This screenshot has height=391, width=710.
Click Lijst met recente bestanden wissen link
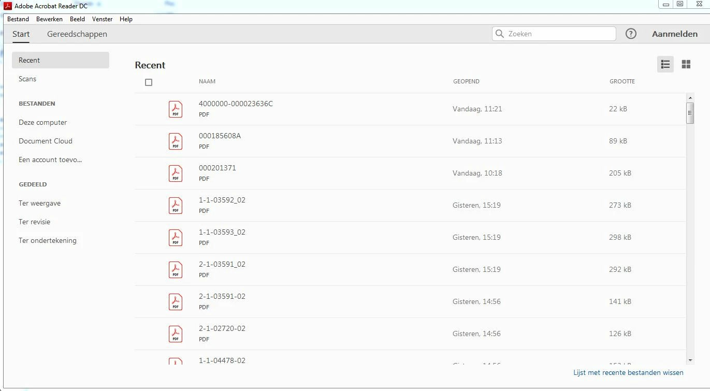[x=628, y=372]
